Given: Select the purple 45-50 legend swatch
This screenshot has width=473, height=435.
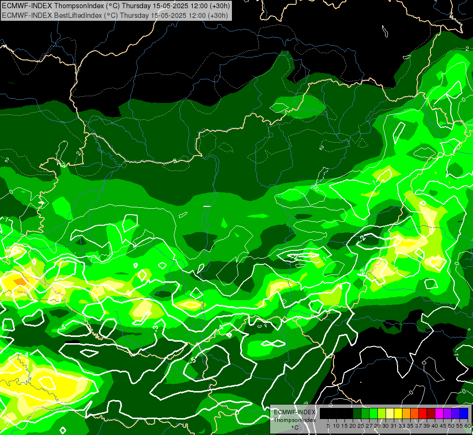Looking at the screenshot, I should coord(447,413).
